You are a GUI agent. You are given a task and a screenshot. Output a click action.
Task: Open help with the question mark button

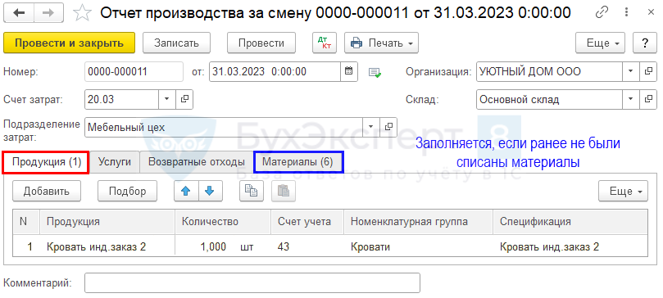[x=644, y=43]
